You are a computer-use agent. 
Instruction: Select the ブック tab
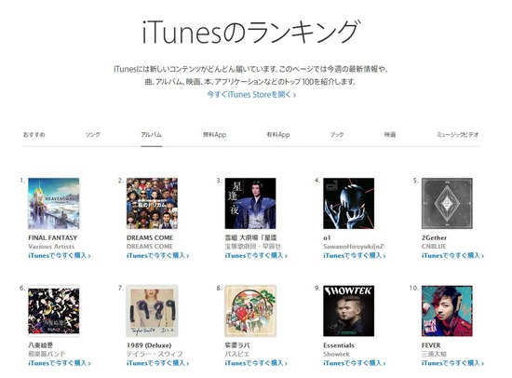point(337,135)
